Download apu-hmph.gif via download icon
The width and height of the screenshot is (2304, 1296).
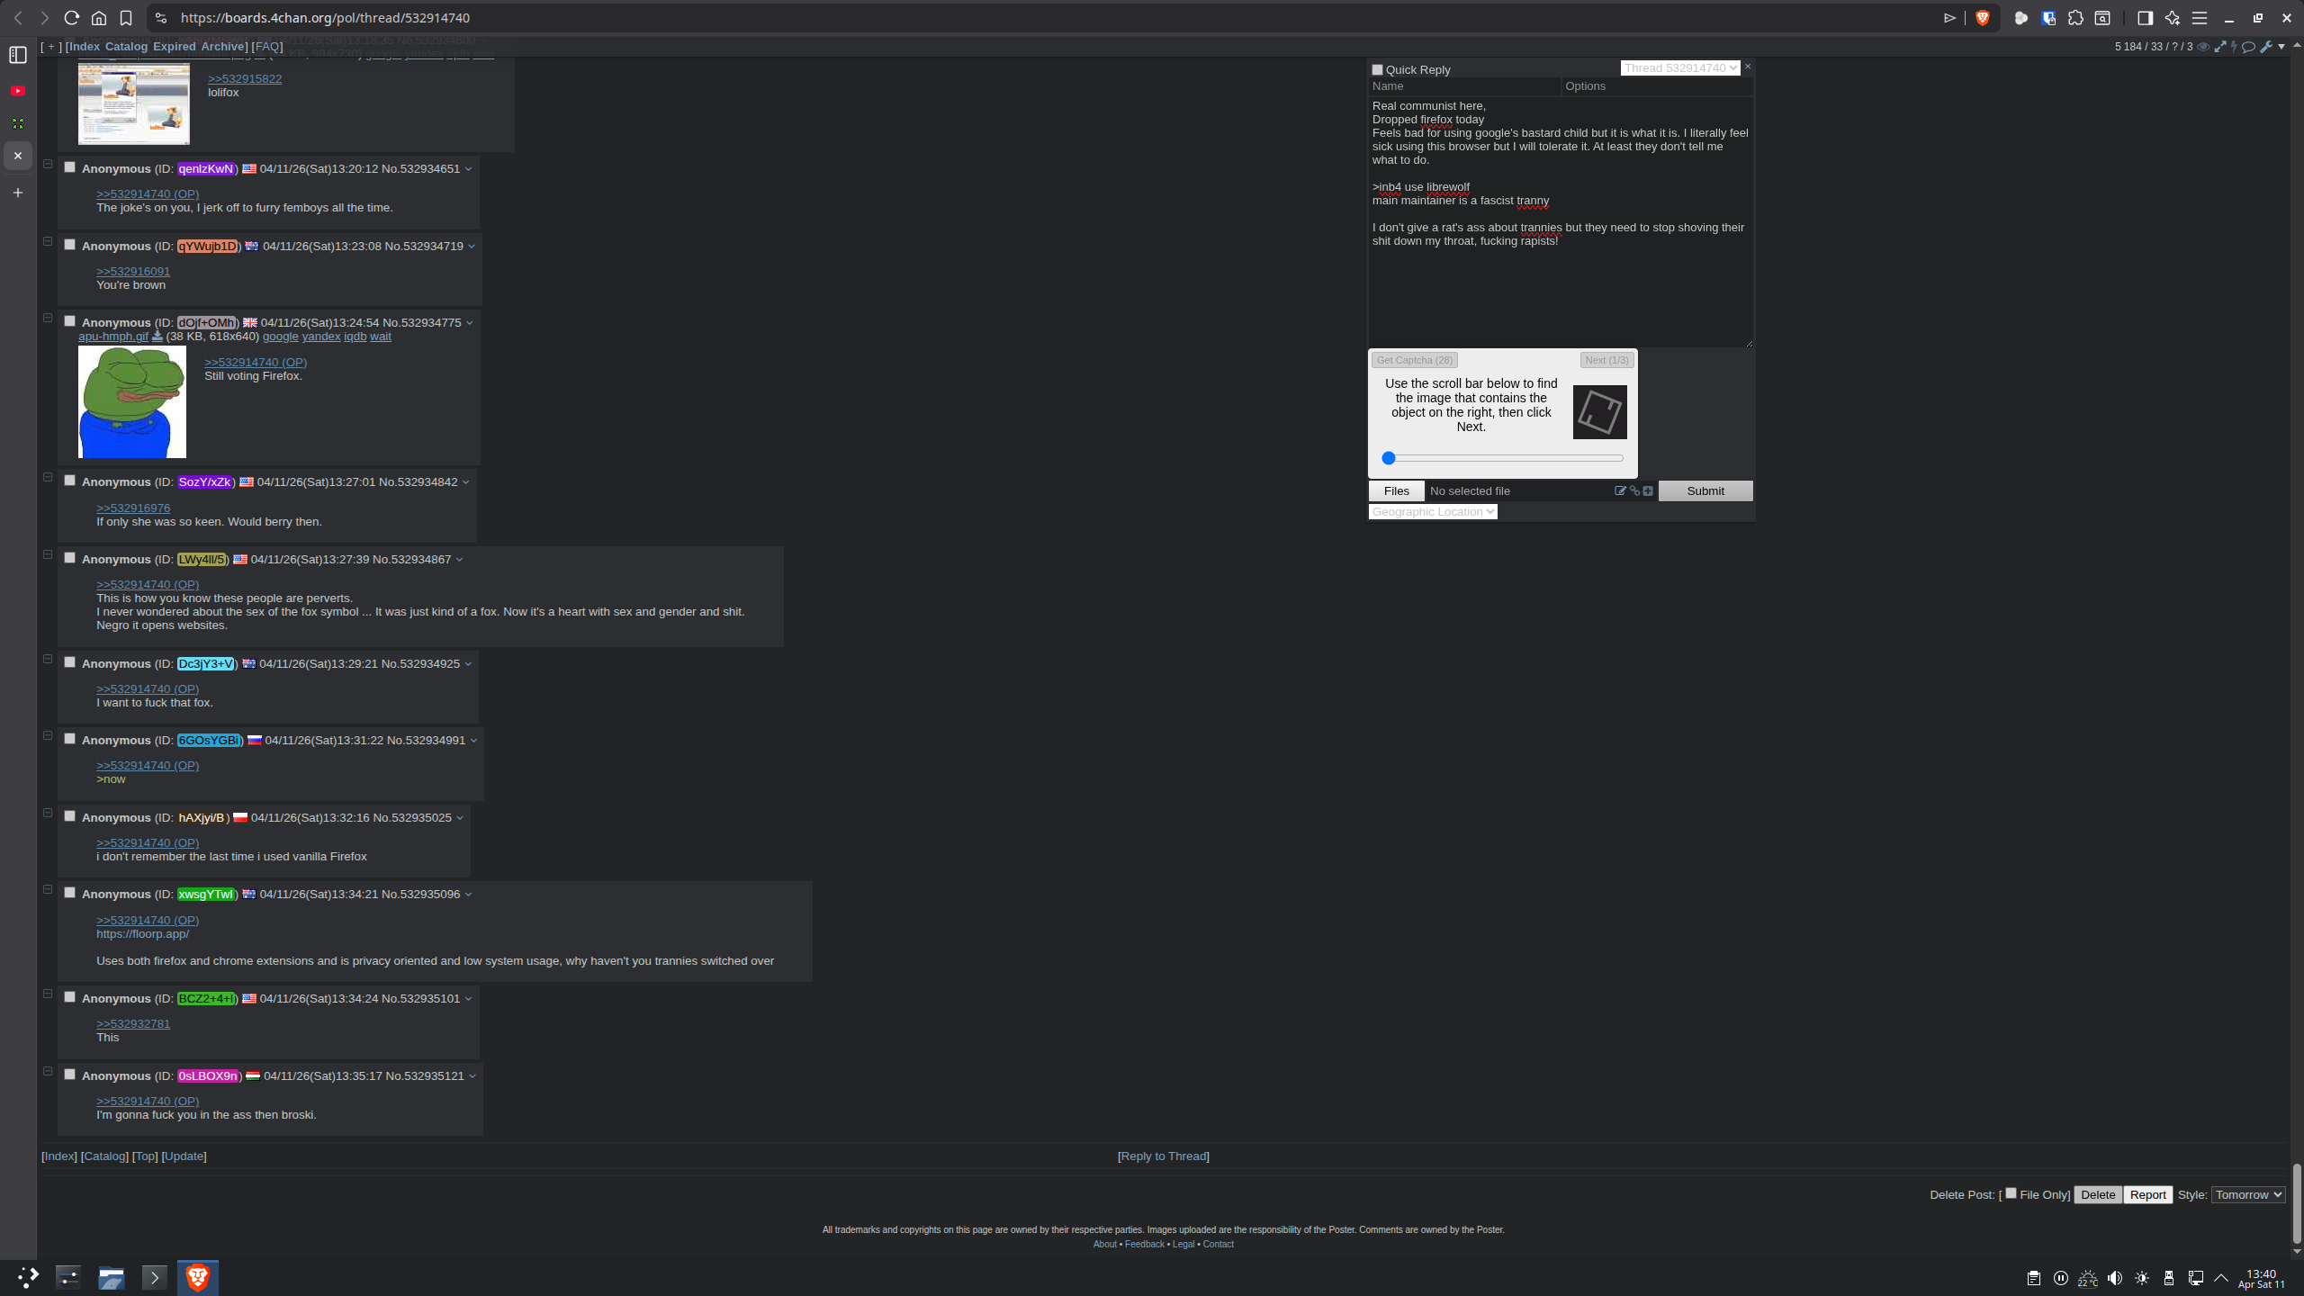click(157, 337)
